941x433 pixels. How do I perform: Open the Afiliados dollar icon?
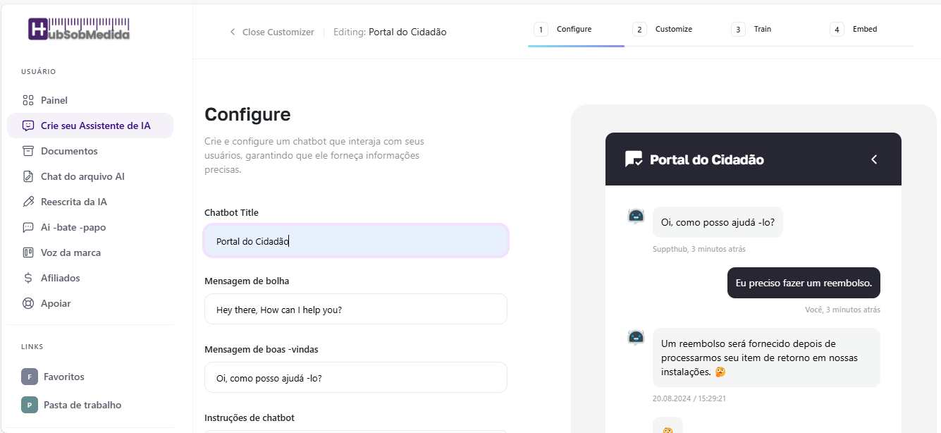tap(28, 277)
